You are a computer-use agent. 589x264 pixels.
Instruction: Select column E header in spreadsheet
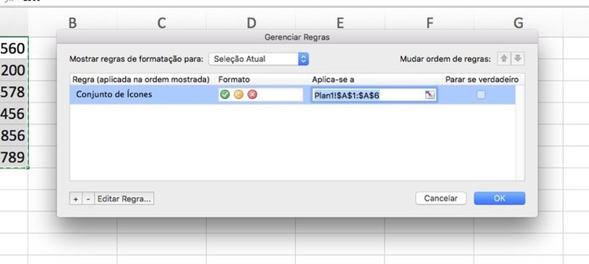coord(340,23)
